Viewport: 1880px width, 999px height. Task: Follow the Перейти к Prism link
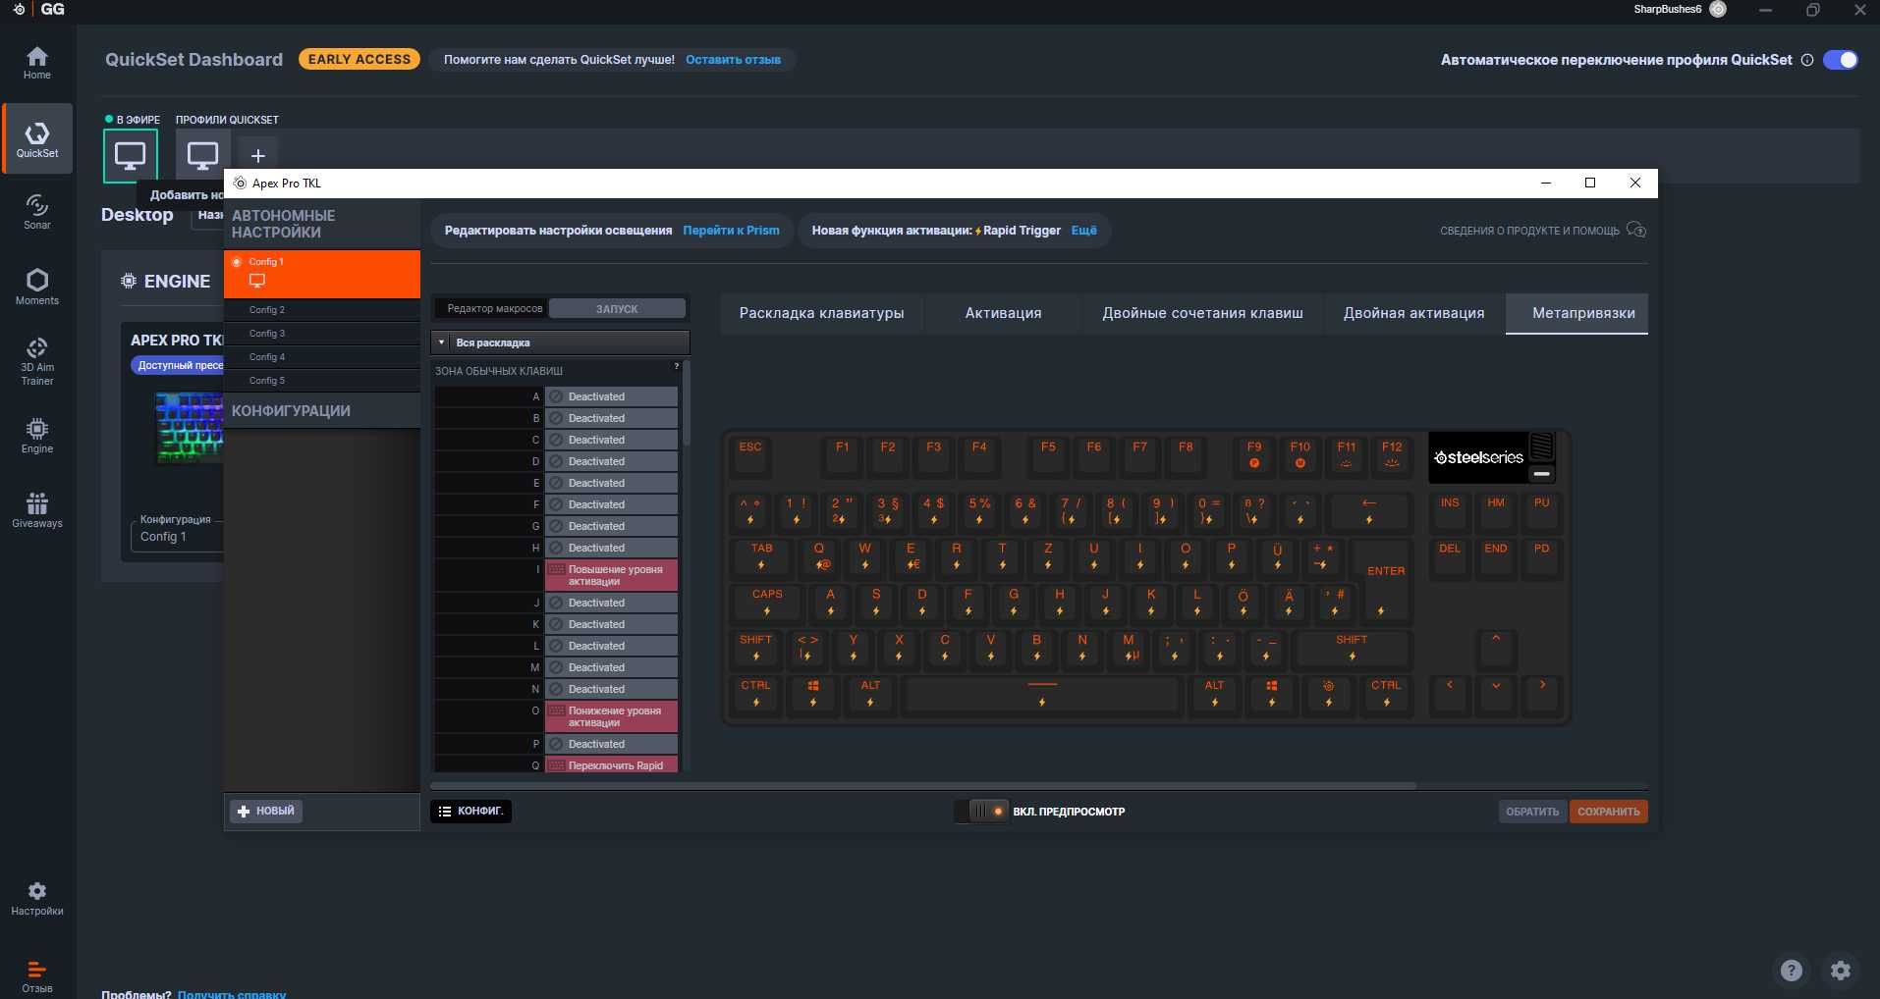click(731, 231)
